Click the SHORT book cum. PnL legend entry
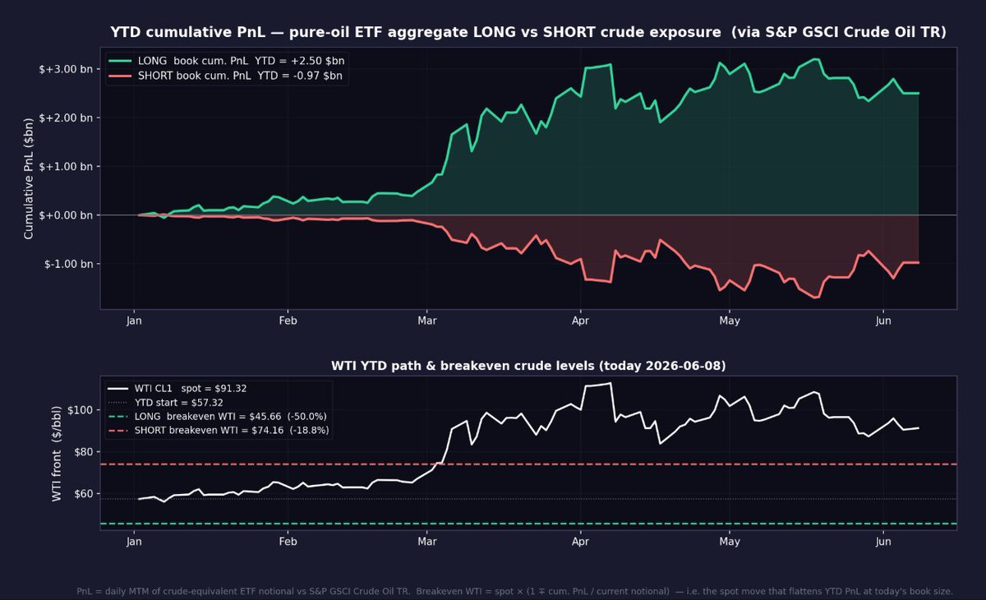Viewport: 986px width, 600px height. pos(226,76)
